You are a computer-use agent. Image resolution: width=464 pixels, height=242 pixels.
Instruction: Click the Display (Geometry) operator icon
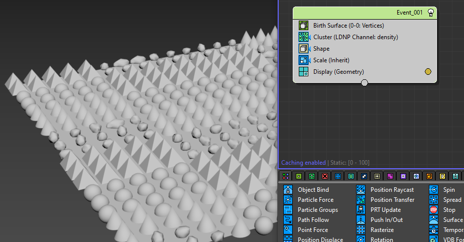[x=303, y=72]
